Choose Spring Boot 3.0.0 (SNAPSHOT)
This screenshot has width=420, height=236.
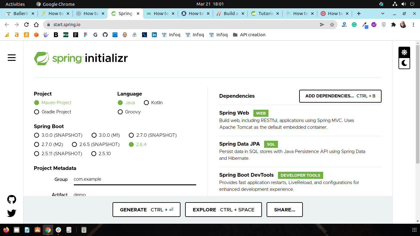tap(58, 135)
